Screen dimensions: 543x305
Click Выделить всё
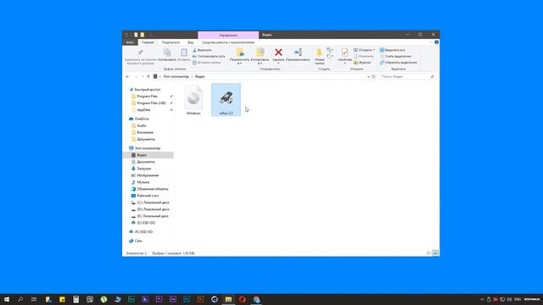click(392, 50)
